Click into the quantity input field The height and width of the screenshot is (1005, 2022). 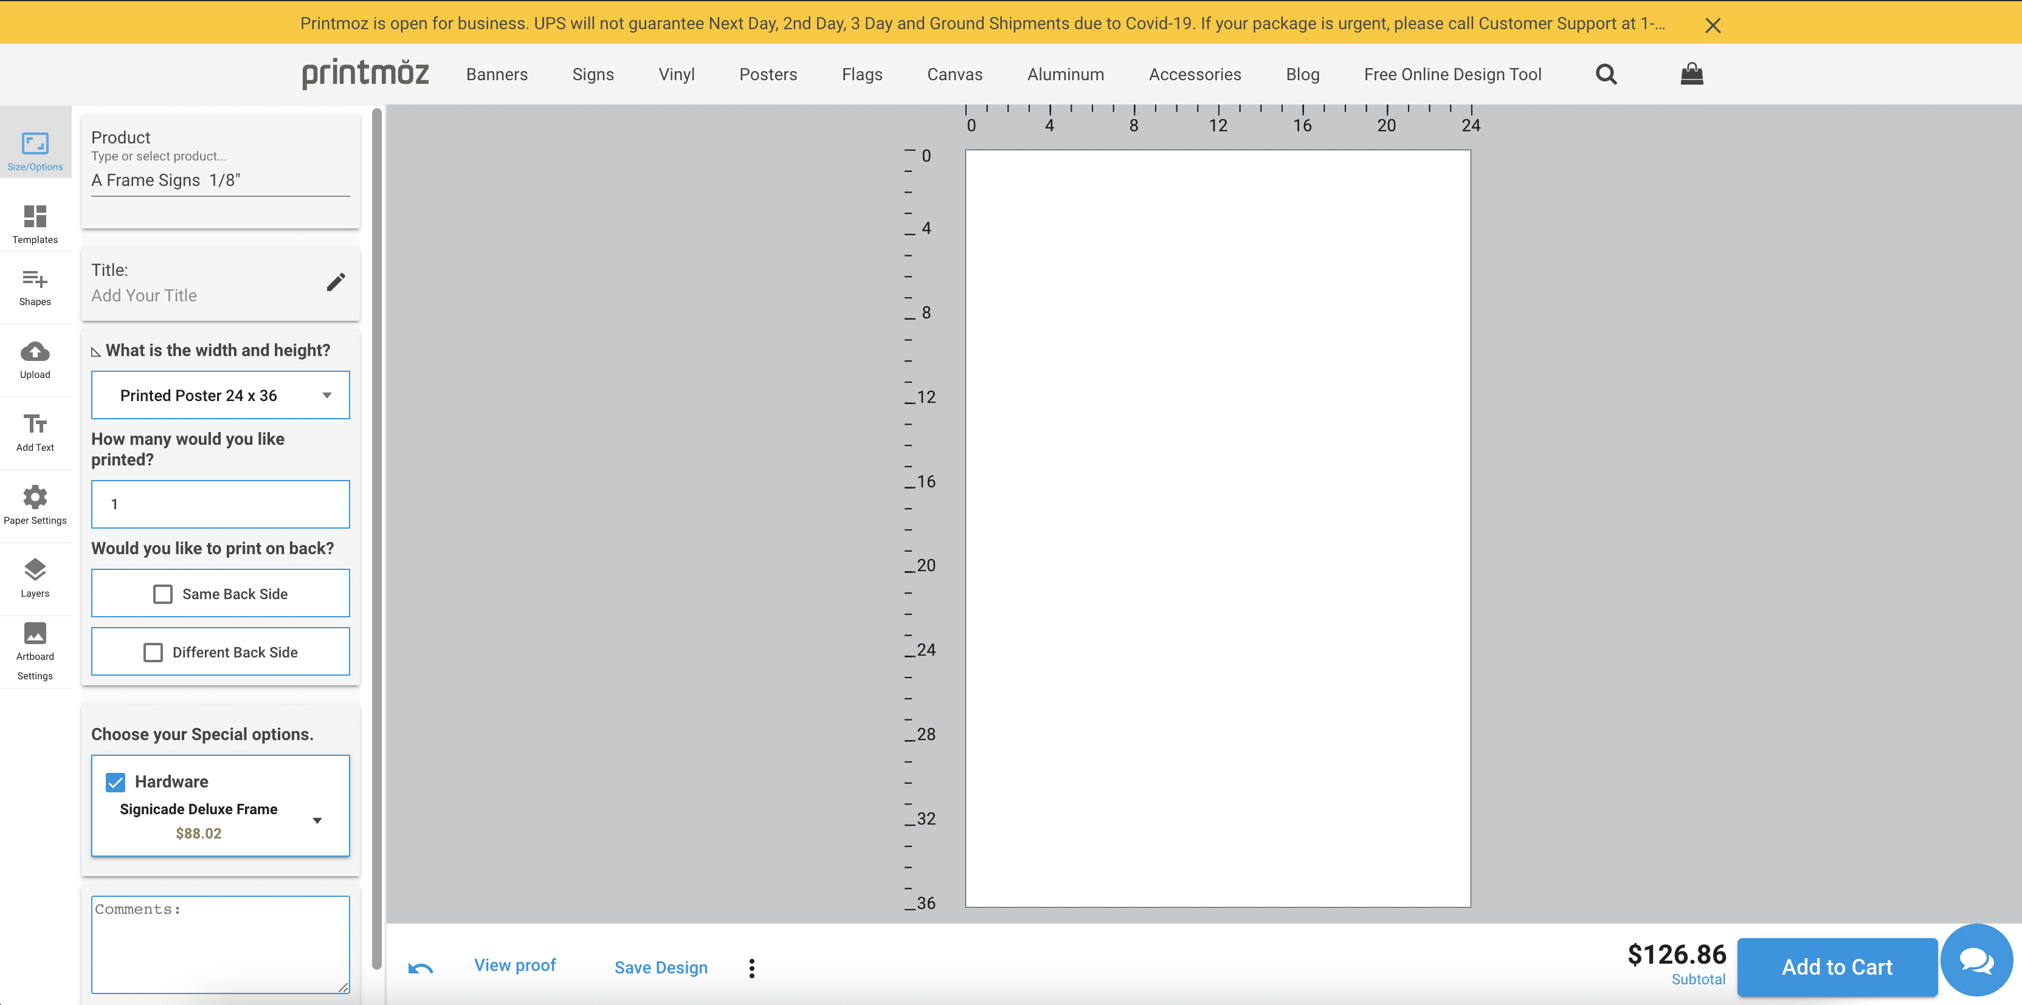point(221,504)
